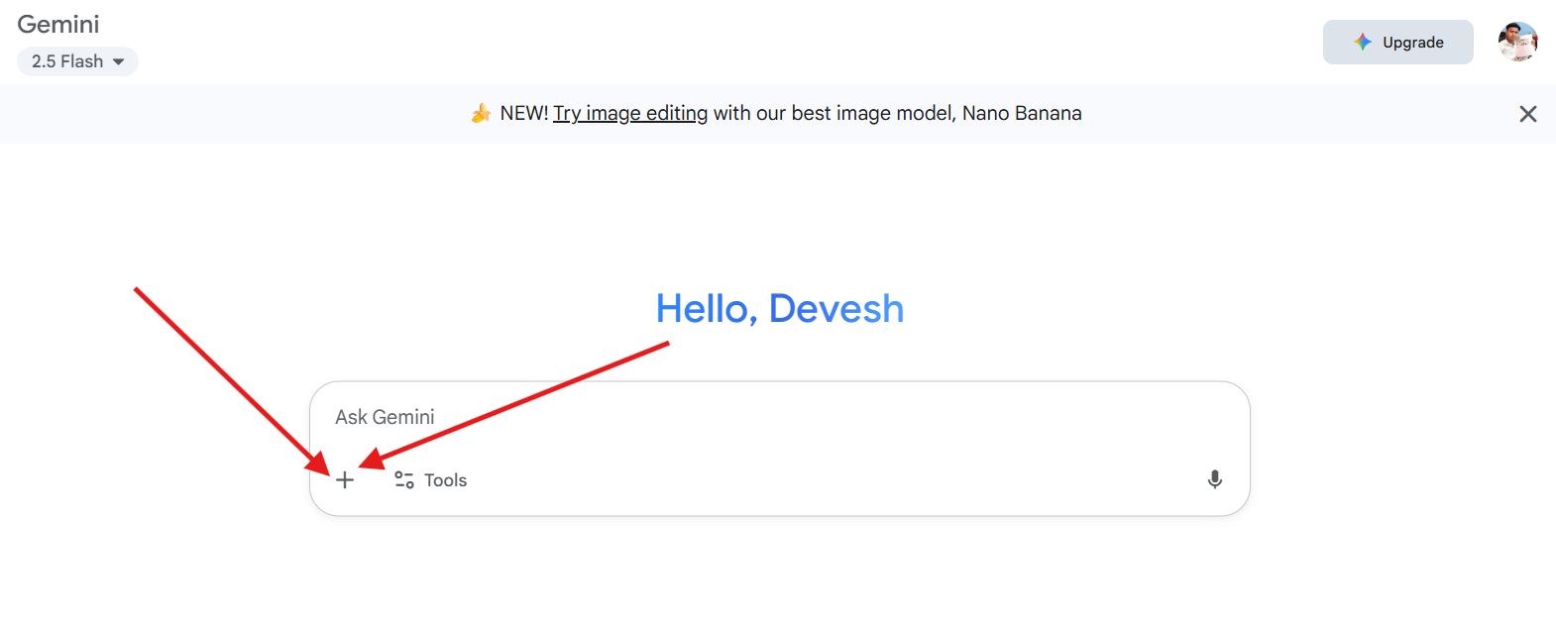Image resolution: width=1556 pixels, height=622 pixels.
Task: Expand the Tools menu in prompt box
Action: click(431, 480)
